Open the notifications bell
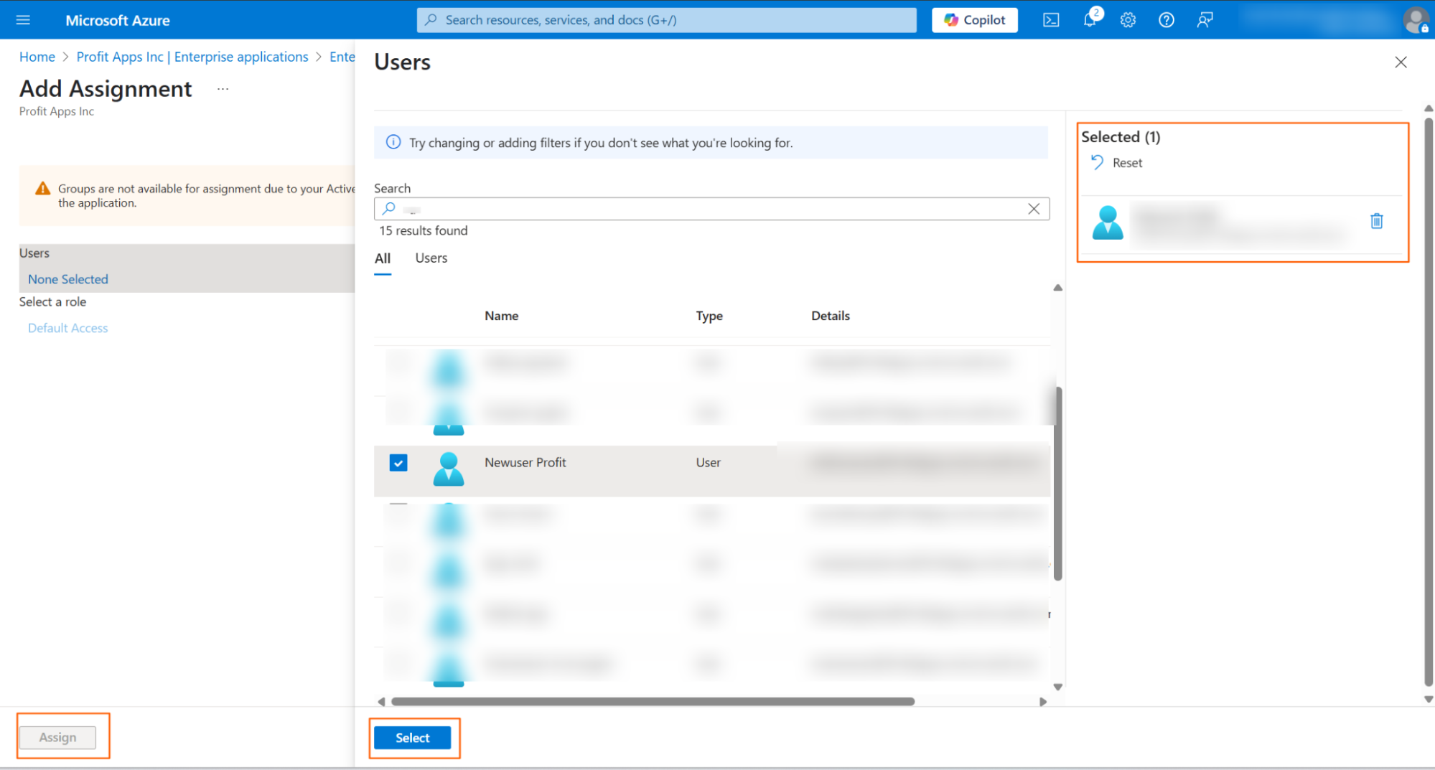This screenshot has width=1435, height=770. coord(1090,19)
